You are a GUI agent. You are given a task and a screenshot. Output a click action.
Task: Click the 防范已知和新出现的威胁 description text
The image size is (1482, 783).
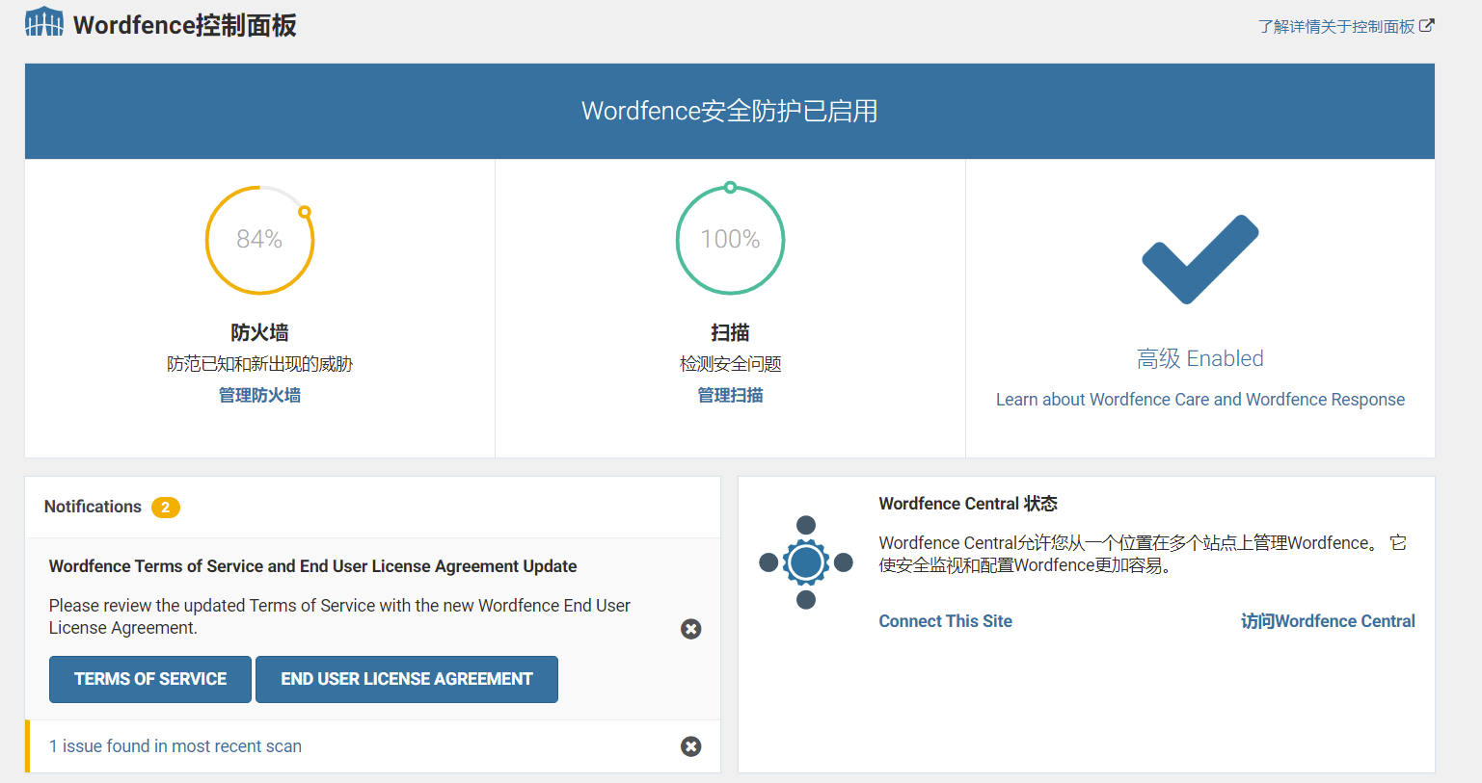click(x=259, y=364)
